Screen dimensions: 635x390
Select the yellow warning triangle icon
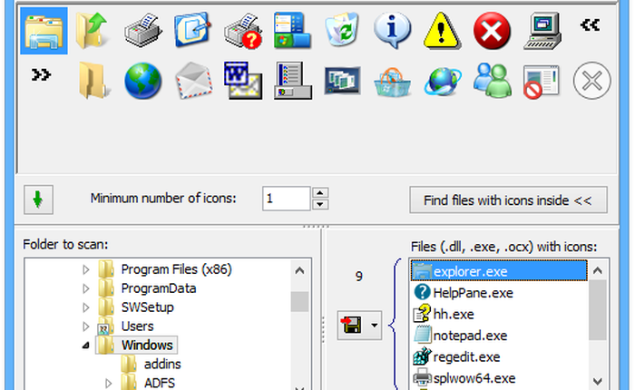442,31
